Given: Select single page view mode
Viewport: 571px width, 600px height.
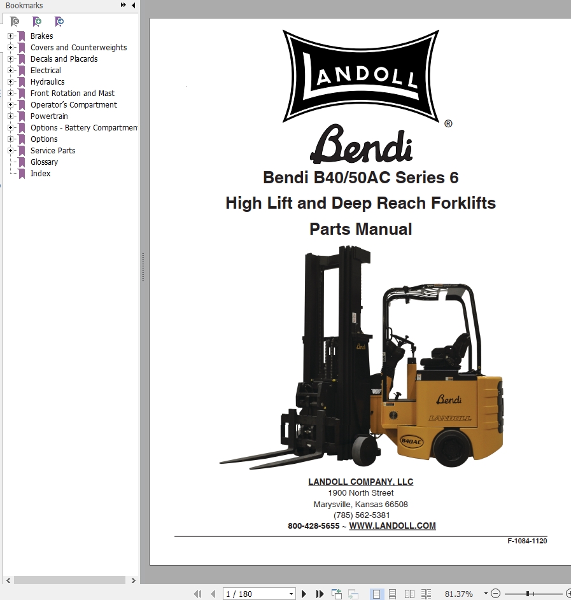Looking at the screenshot, I should 377,594.
